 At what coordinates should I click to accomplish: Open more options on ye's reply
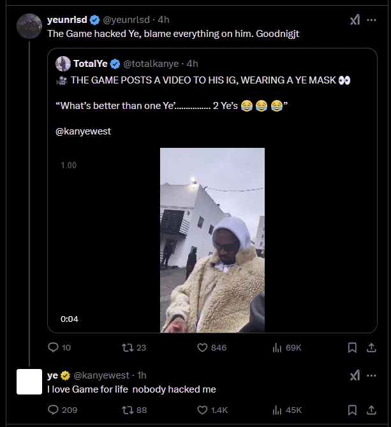pos(372,376)
